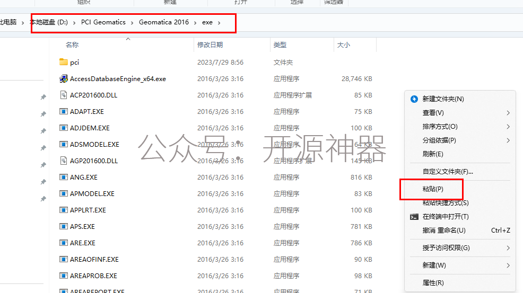Click the 文件夹 type cell for pci
The image size is (523, 293).
[283, 63]
